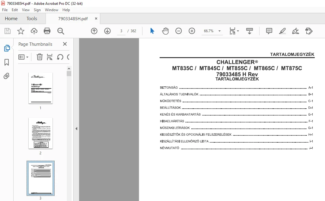Click the upload to cloud icon

[34, 31]
